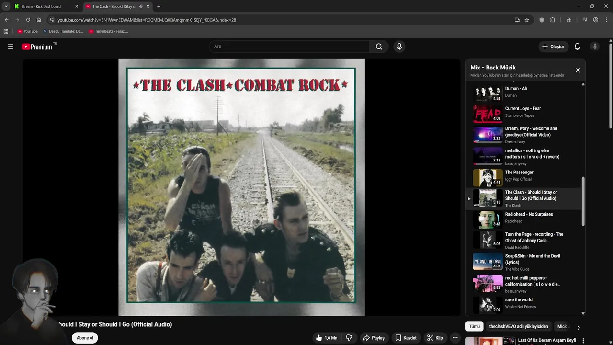
Task: Start voice search with microphone icon
Action: pos(399,46)
